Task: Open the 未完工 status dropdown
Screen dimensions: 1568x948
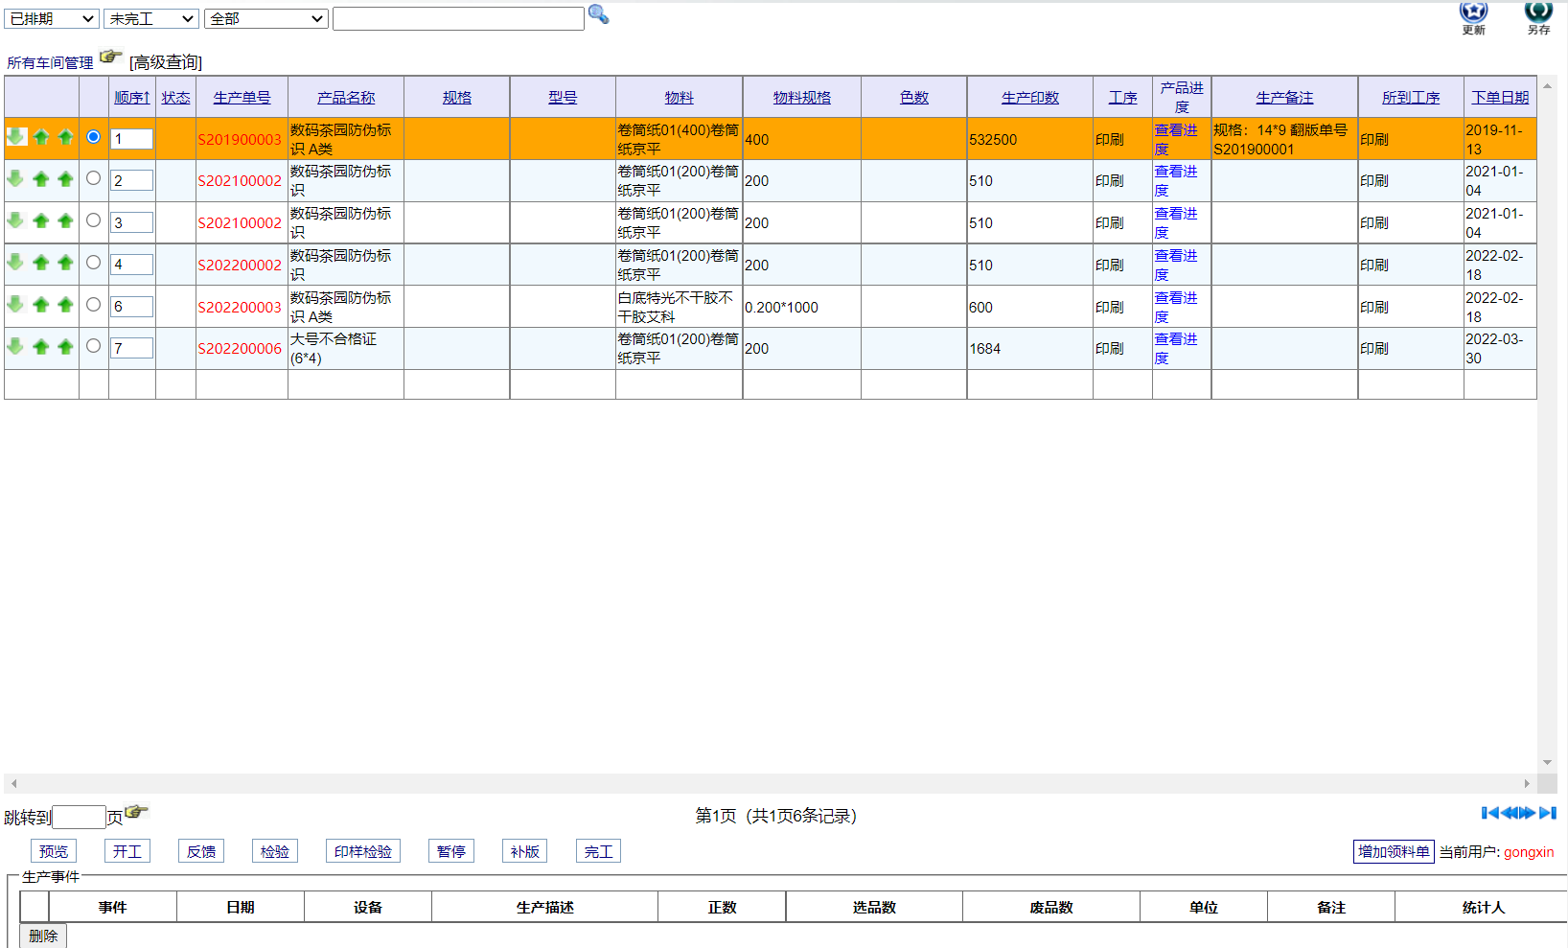Action: point(150,17)
